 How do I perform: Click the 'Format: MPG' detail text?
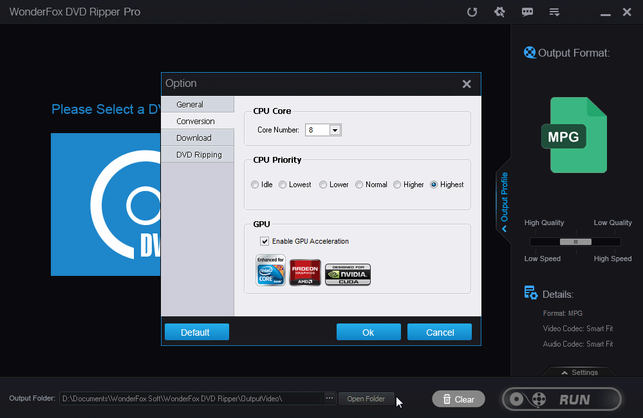[563, 314]
